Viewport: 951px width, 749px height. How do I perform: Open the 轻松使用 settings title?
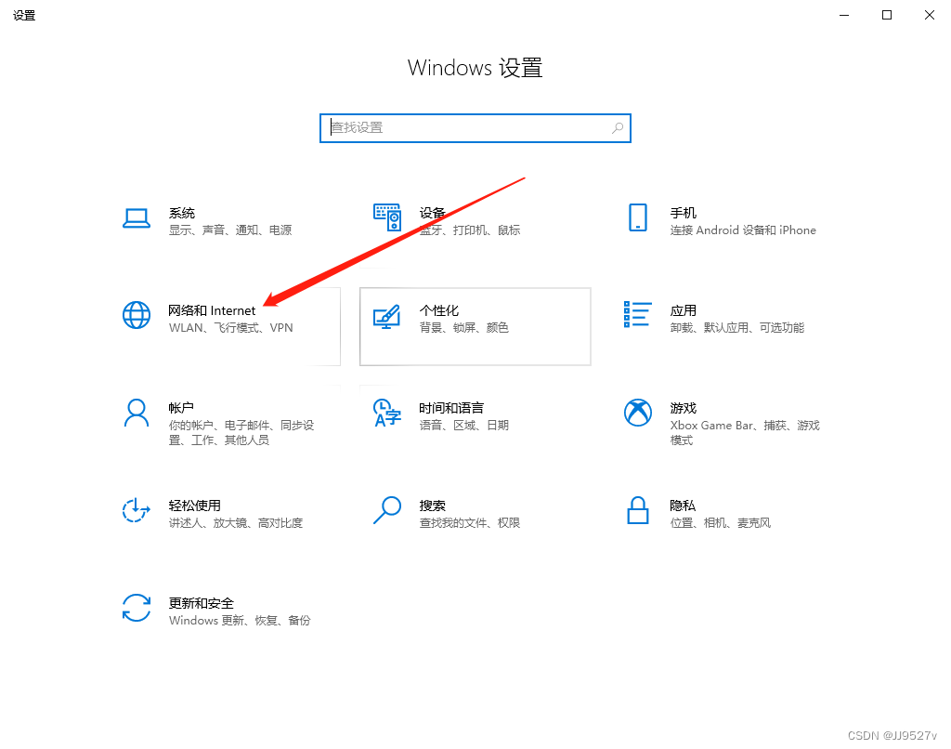195,506
